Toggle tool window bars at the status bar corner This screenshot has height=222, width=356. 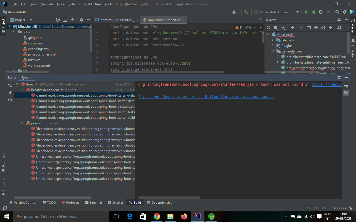pos(5,208)
